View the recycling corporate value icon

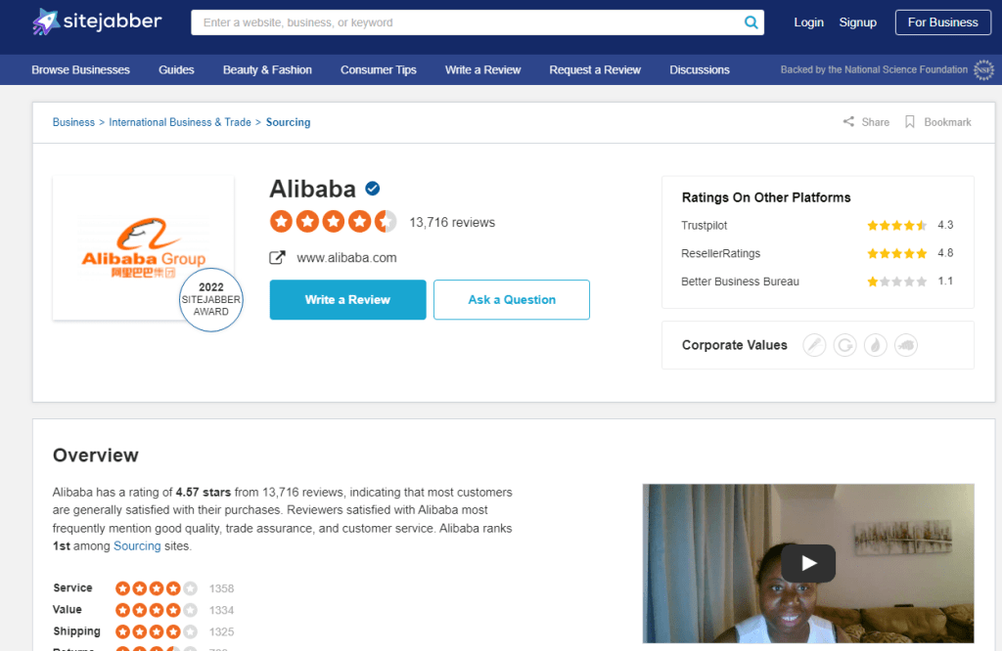click(844, 345)
